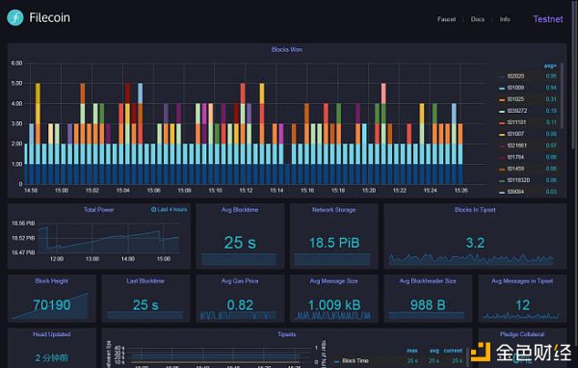Screen dimensions: 578x368
Task: Toggle the t01009 series in the legend
Action: click(515, 88)
